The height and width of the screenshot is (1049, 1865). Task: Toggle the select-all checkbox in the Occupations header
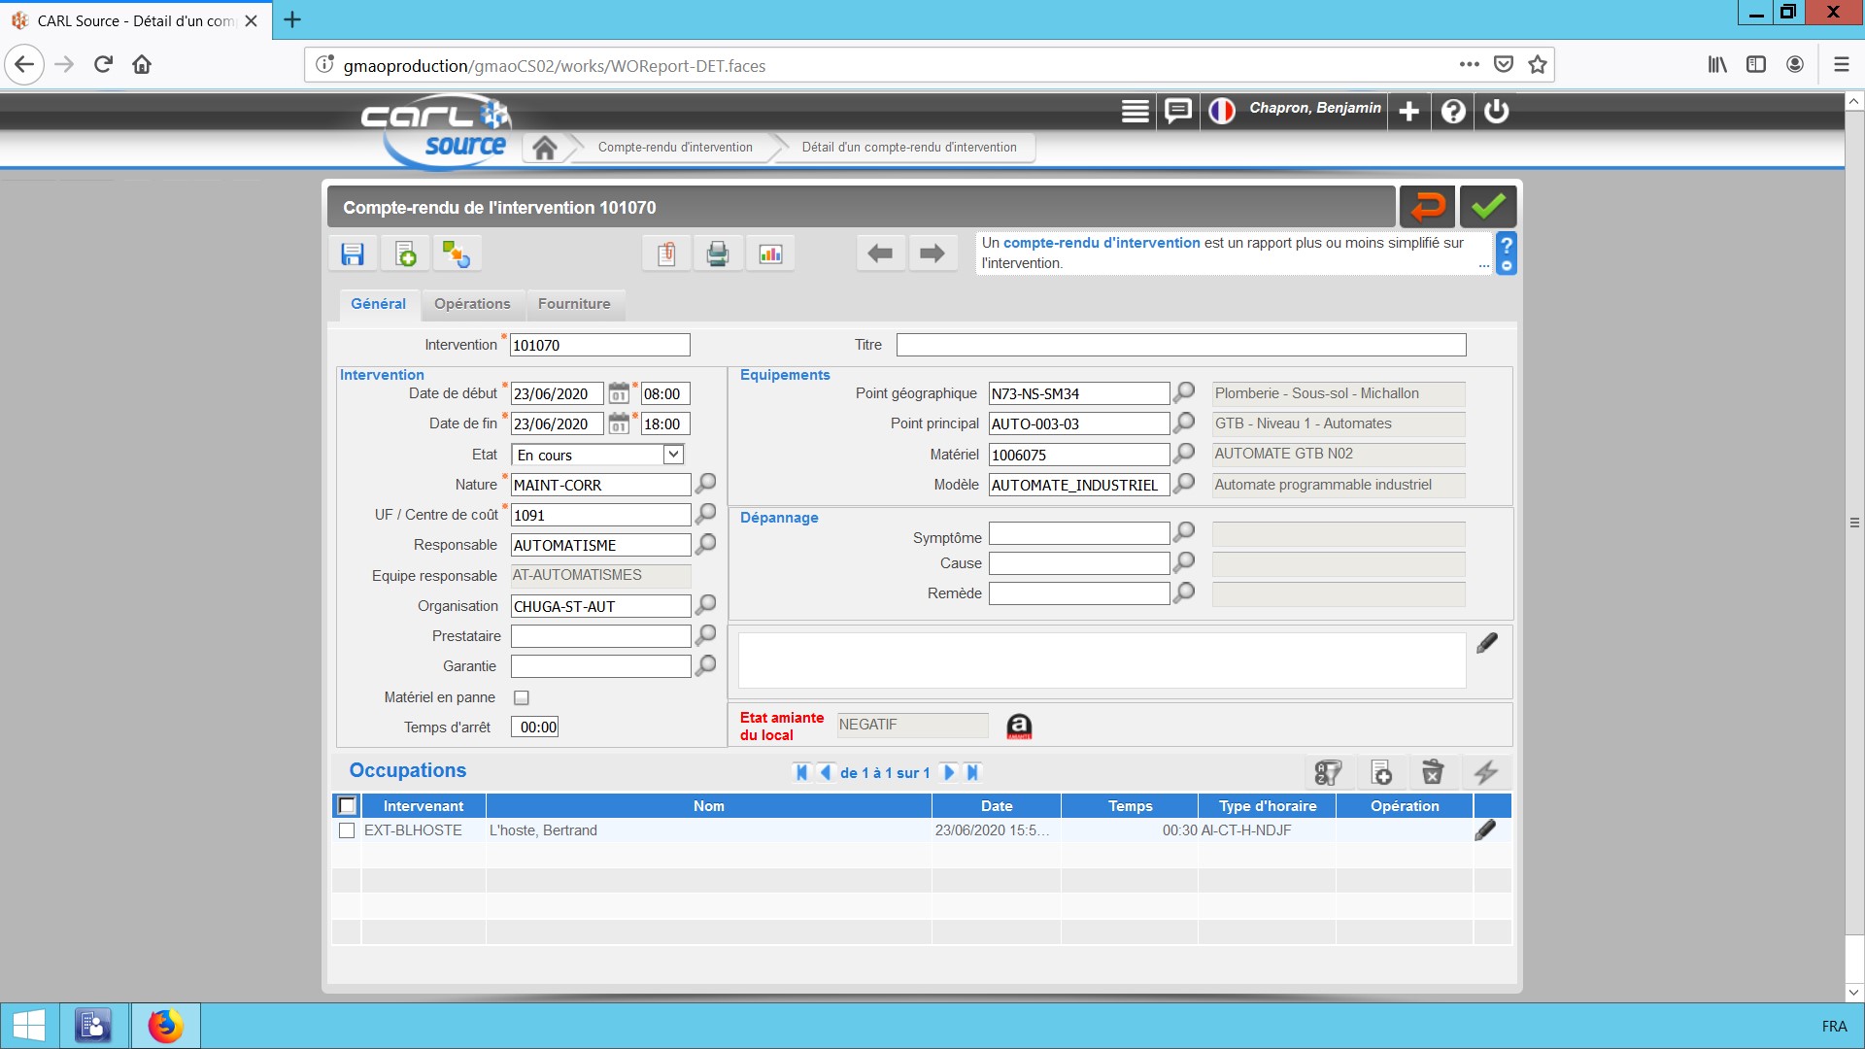[x=347, y=805]
